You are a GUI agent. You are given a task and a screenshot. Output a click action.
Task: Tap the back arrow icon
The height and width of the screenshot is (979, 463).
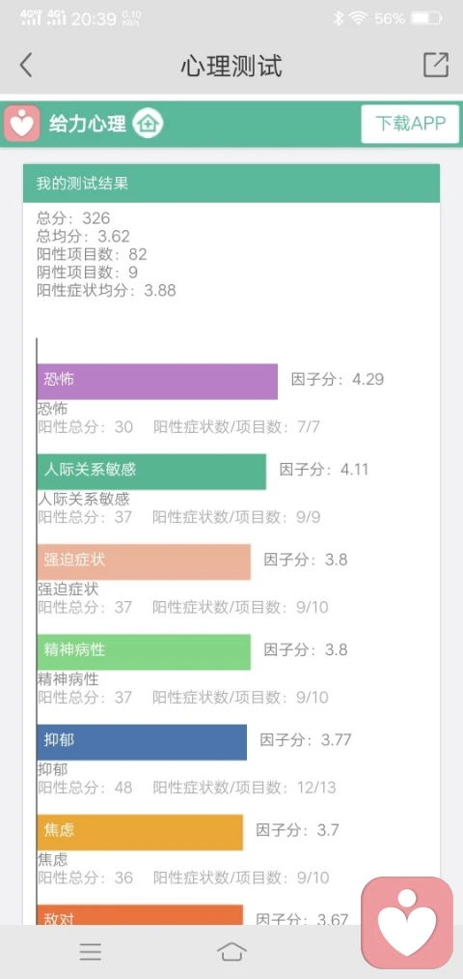tap(25, 65)
